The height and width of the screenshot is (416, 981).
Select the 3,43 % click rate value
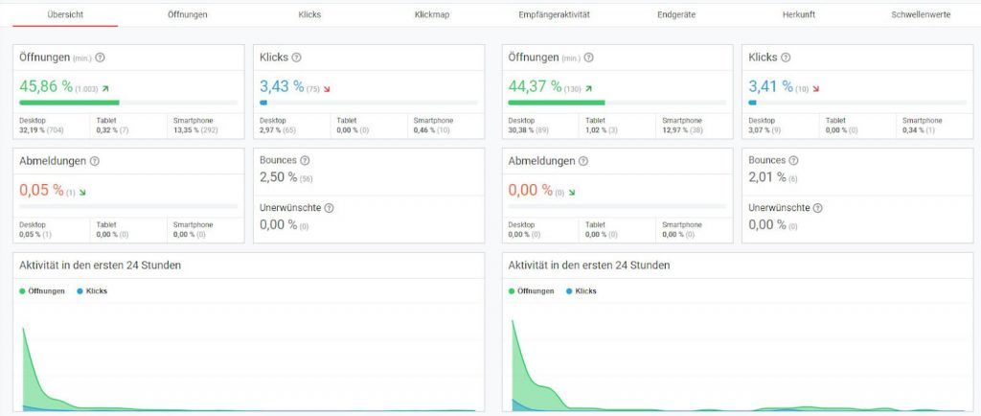pyautogui.click(x=282, y=86)
